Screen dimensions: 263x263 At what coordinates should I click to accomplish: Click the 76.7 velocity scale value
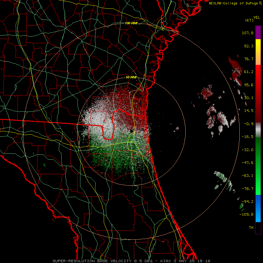click(x=249, y=59)
